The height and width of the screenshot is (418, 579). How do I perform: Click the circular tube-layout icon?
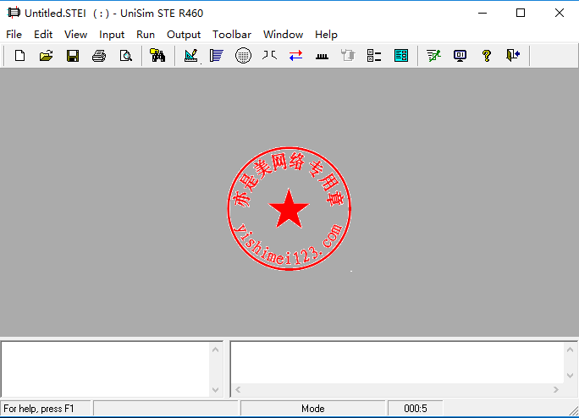pos(243,56)
